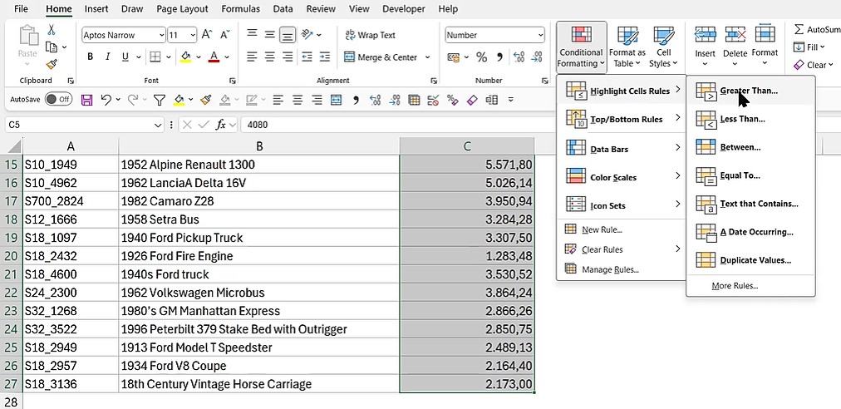Click New Rule... menu entry

(622, 229)
